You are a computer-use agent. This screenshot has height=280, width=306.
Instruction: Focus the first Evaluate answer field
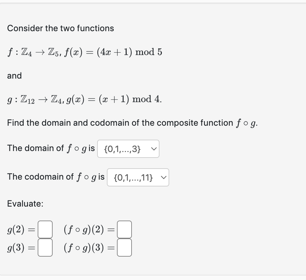45,230
